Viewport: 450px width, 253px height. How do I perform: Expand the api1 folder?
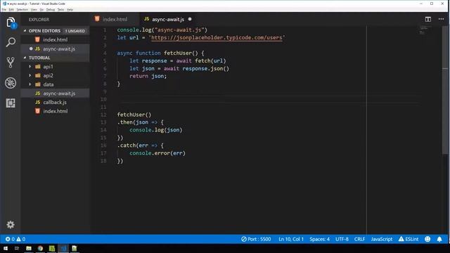[30, 67]
